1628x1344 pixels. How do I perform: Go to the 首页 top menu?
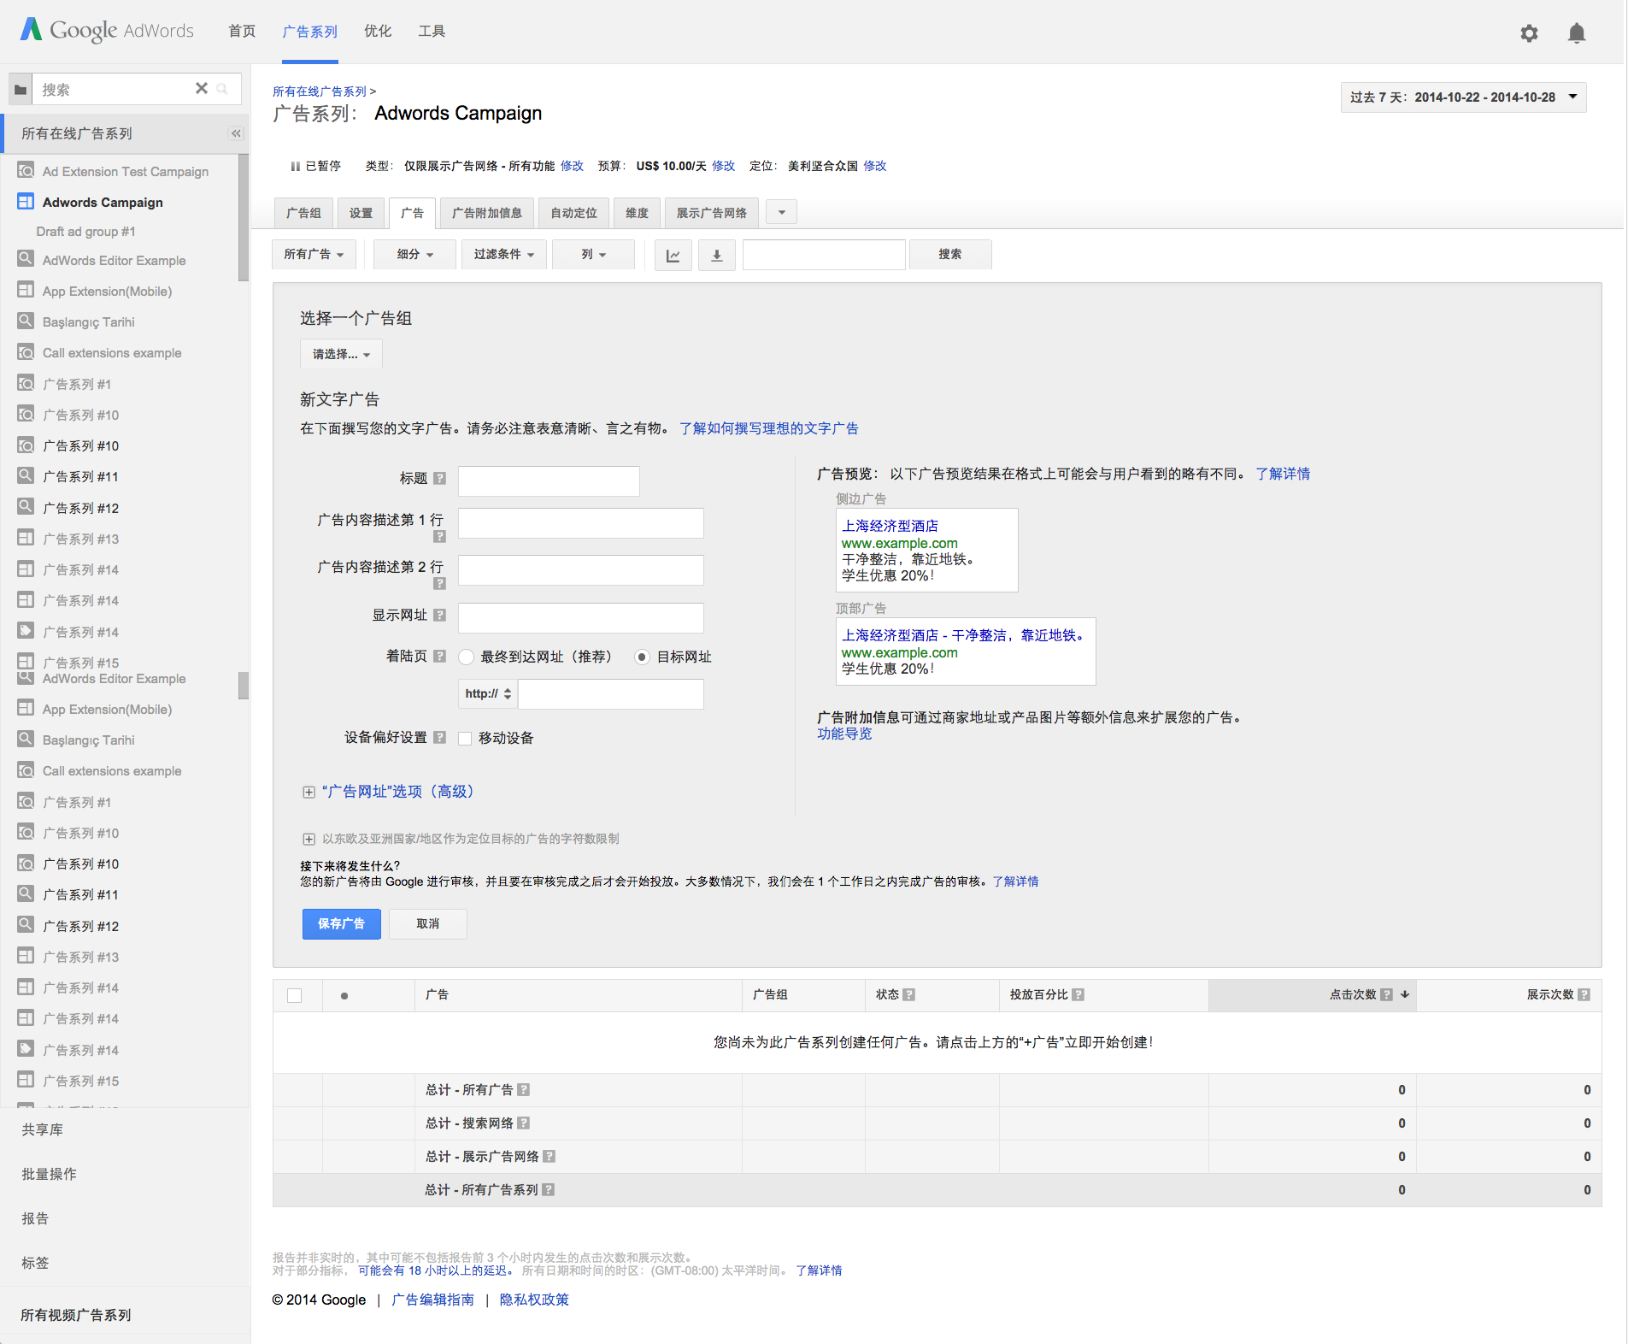click(x=242, y=32)
